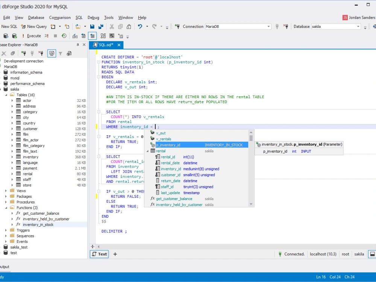
Task: Select the payment table in the tree
Action: click(30, 168)
